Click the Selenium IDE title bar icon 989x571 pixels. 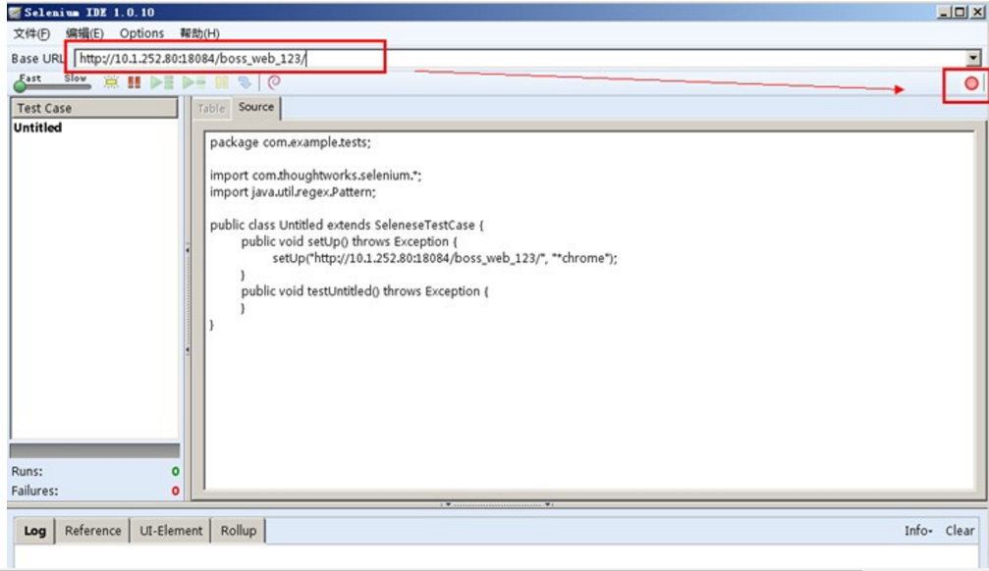click(x=15, y=12)
